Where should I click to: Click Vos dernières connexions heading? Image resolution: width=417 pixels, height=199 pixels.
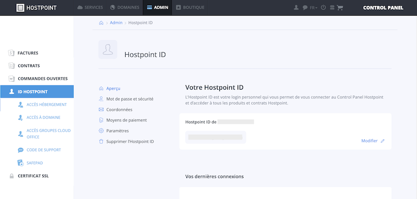click(214, 176)
